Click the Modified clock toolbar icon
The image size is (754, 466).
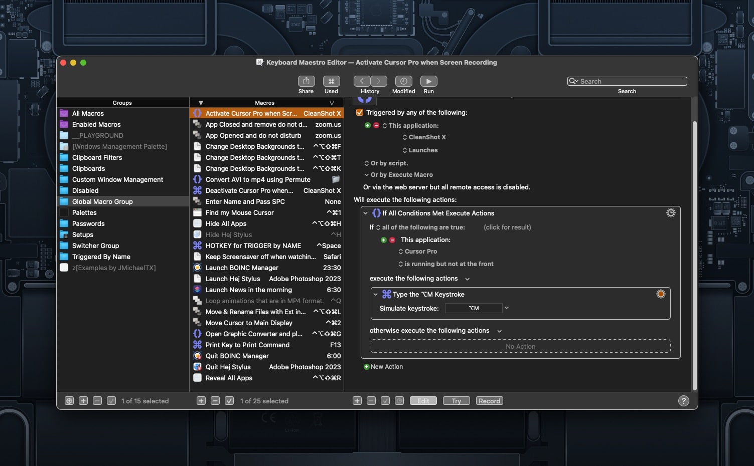403,81
